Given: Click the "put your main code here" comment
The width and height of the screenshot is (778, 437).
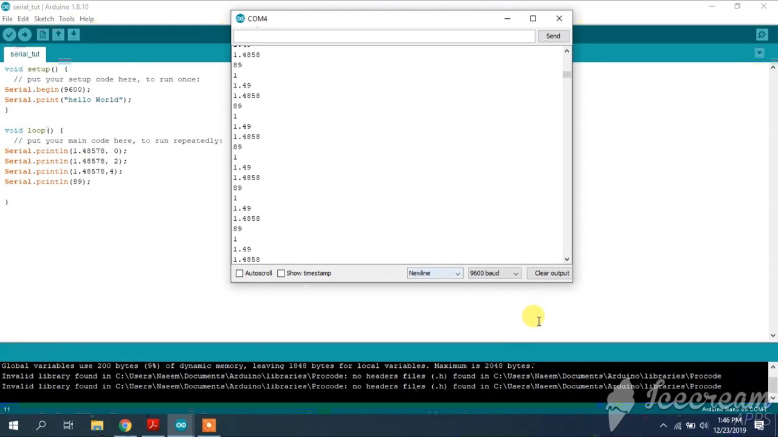Looking at the screenshot, I should point(118,141).
